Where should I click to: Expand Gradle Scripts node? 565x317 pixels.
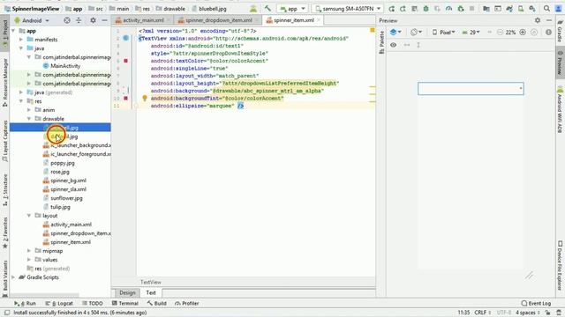(x=14, y=277)
